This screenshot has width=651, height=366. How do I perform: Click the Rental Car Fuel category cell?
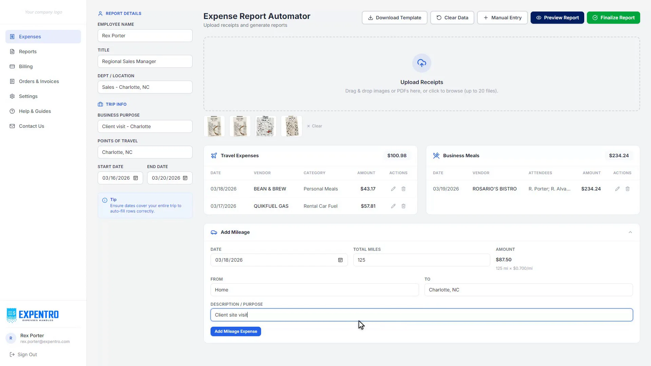click(x=320, y=206)
